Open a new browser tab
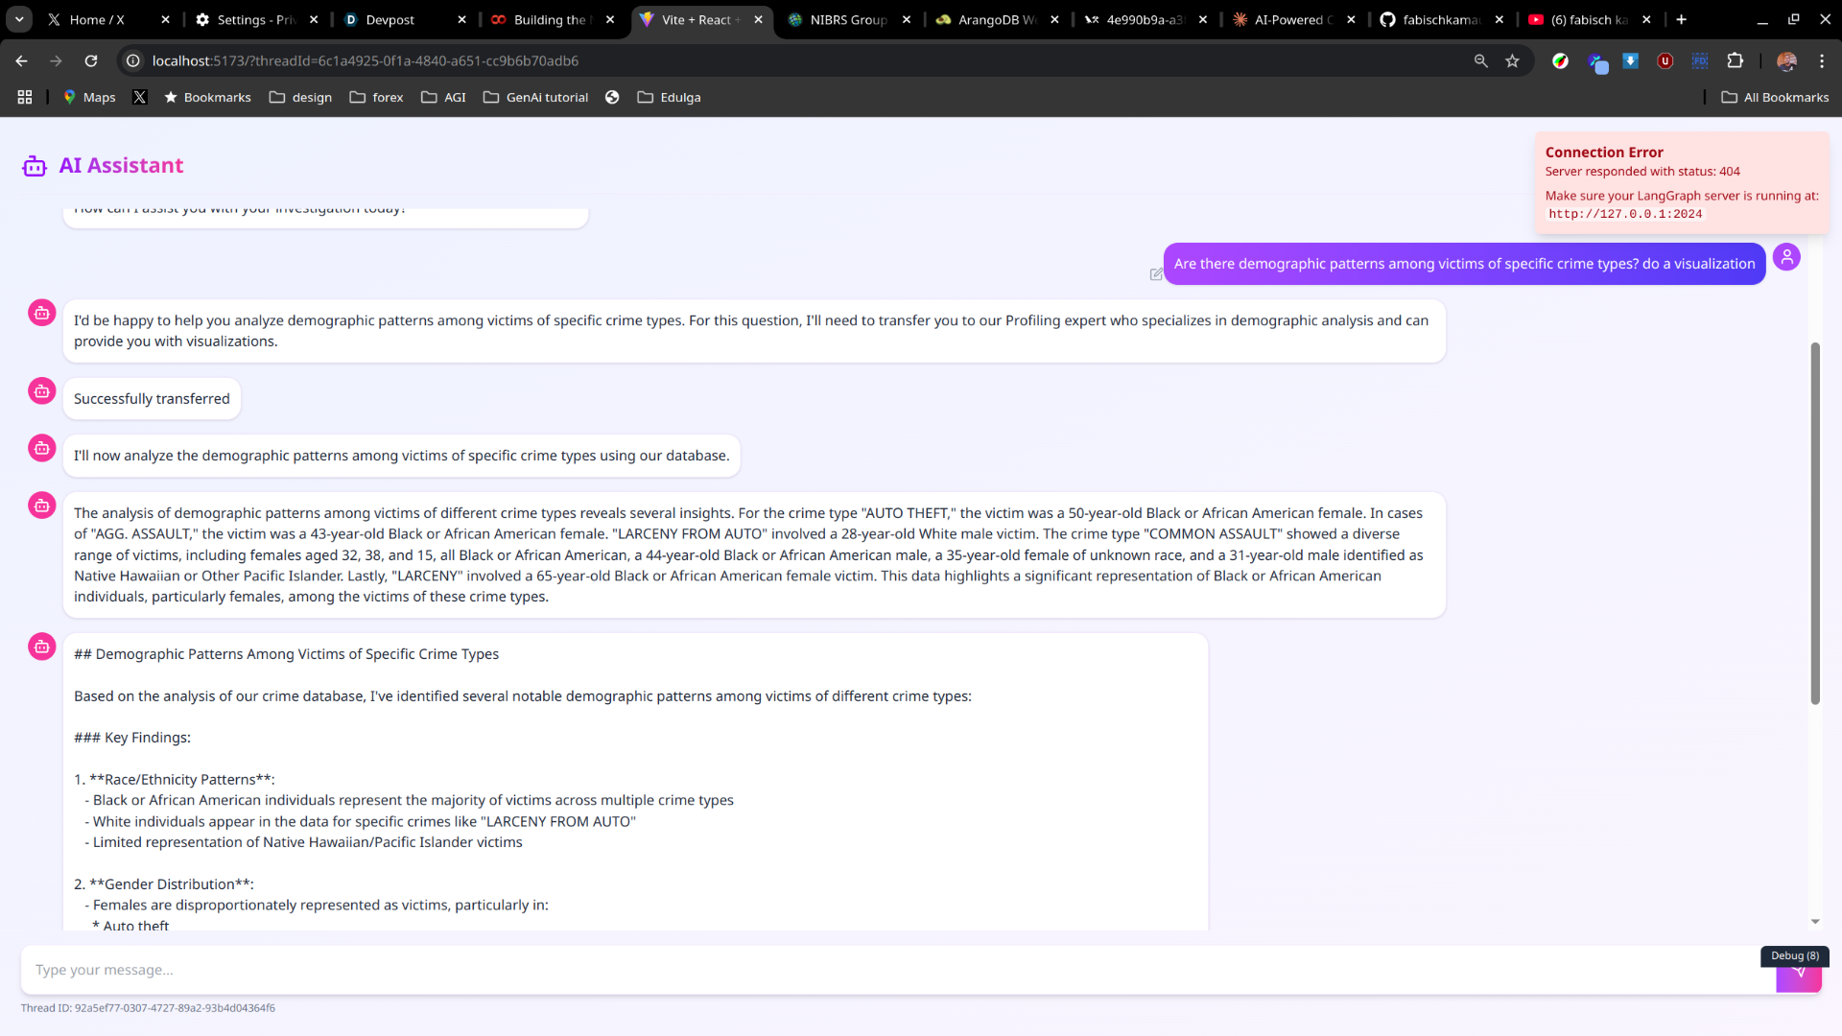The height and width of the screenshot is (1036, 1842). click(1681, 19)
